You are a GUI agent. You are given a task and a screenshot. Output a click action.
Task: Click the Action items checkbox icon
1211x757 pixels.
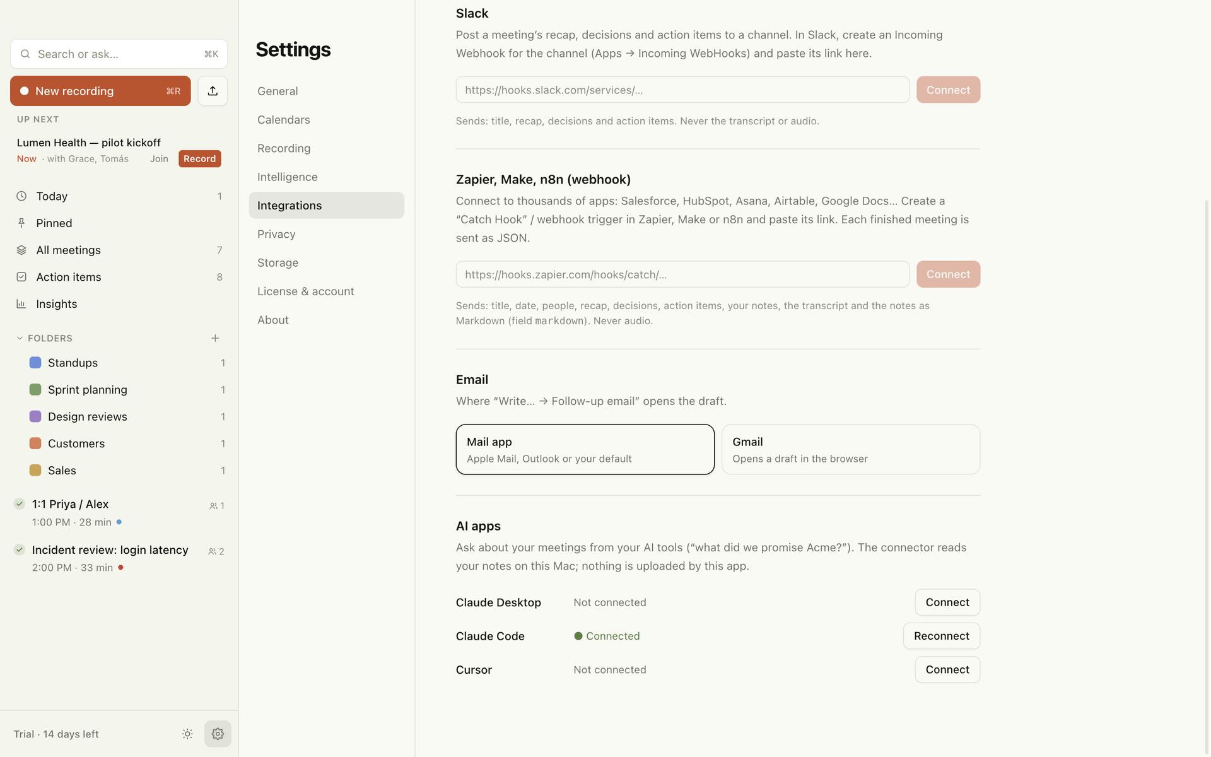click(21, 277)
